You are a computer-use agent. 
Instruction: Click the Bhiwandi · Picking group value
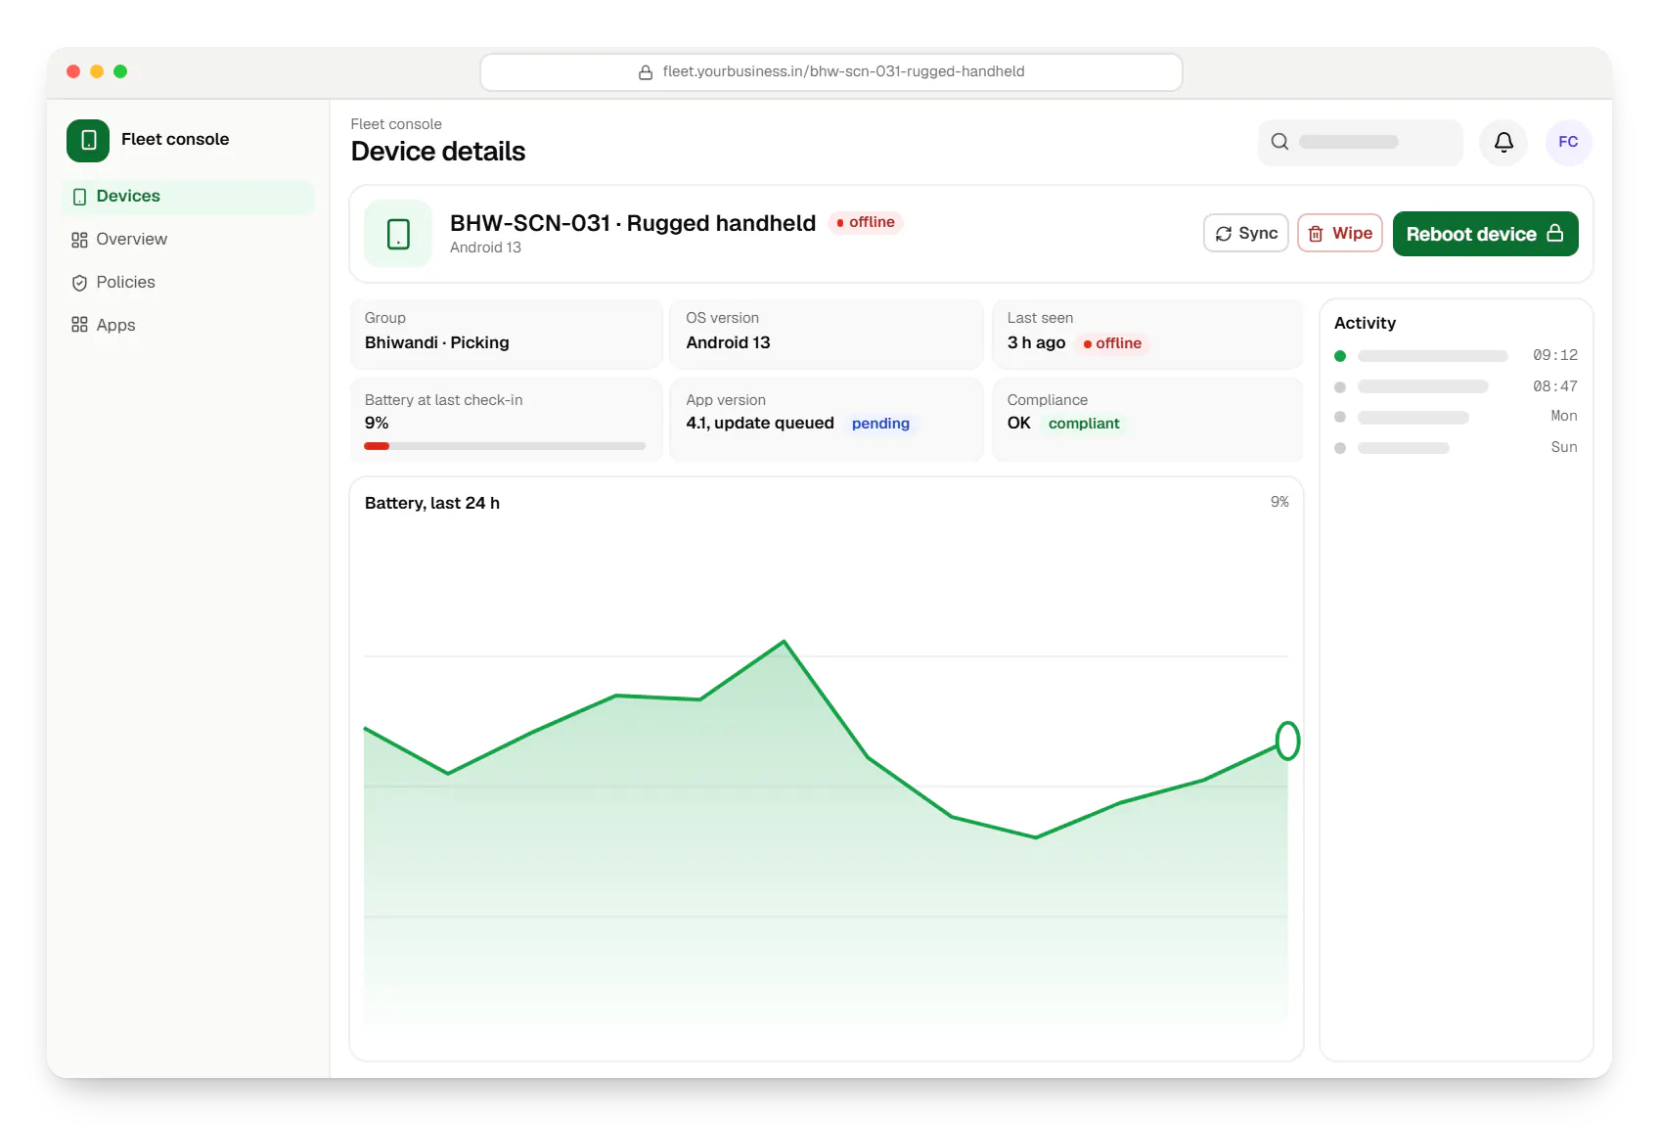(x=436, y=342)
